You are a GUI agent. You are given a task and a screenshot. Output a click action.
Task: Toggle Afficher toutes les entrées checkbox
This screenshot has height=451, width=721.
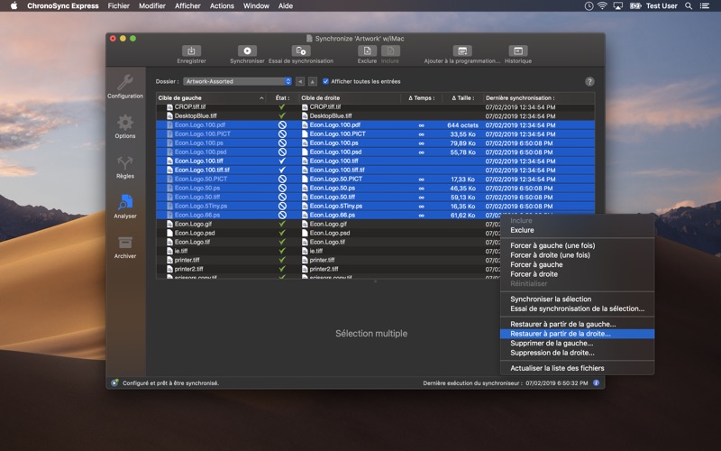pyautogui.click(x=325, y=81)
